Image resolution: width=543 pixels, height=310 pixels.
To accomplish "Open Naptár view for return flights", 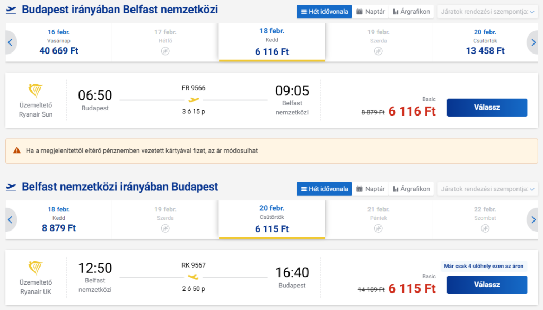I will [x=371, y=189].
